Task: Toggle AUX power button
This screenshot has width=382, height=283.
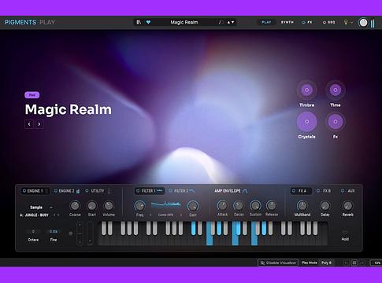Action: tap(343, 191)
